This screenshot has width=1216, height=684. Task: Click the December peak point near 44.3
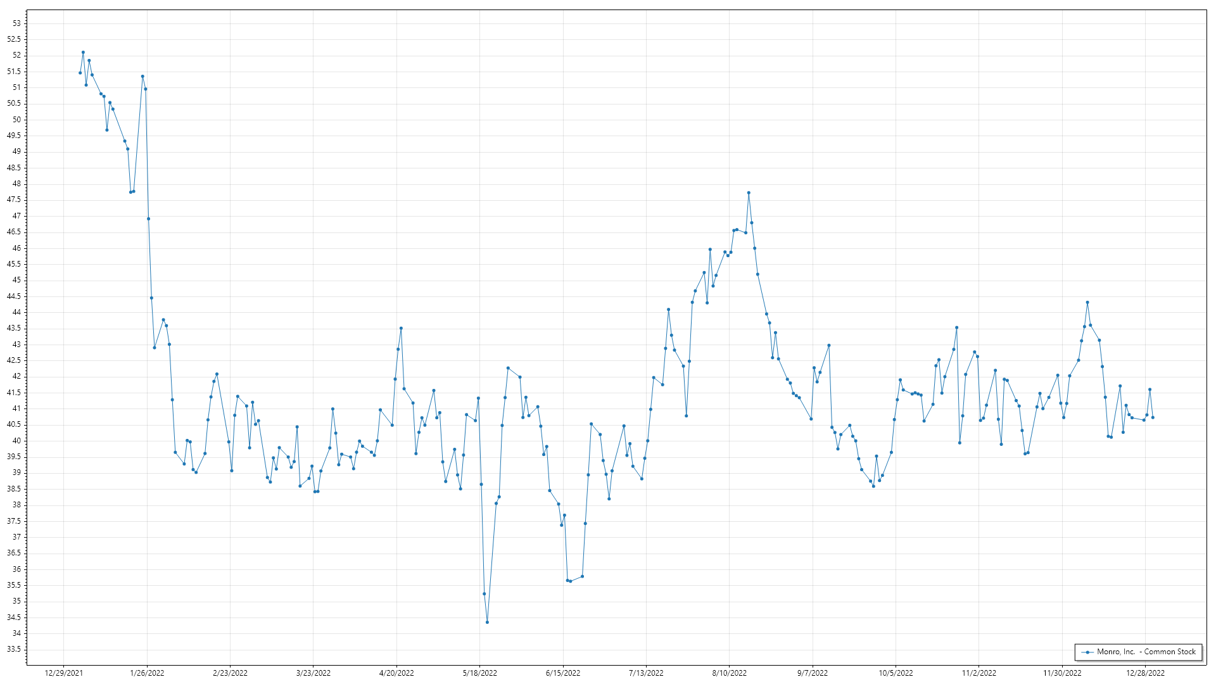pos(1087,303)
